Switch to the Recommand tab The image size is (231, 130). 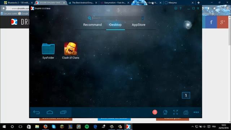92,25
